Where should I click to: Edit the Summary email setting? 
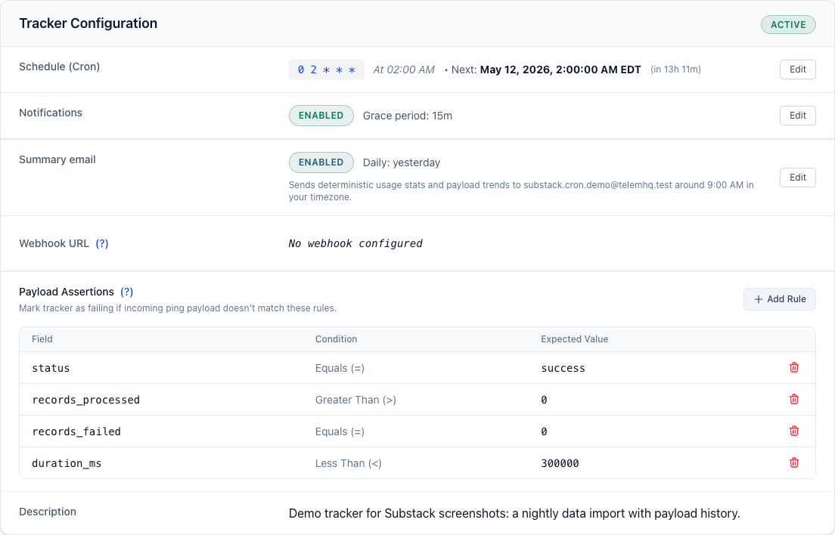tap(798, 177)
